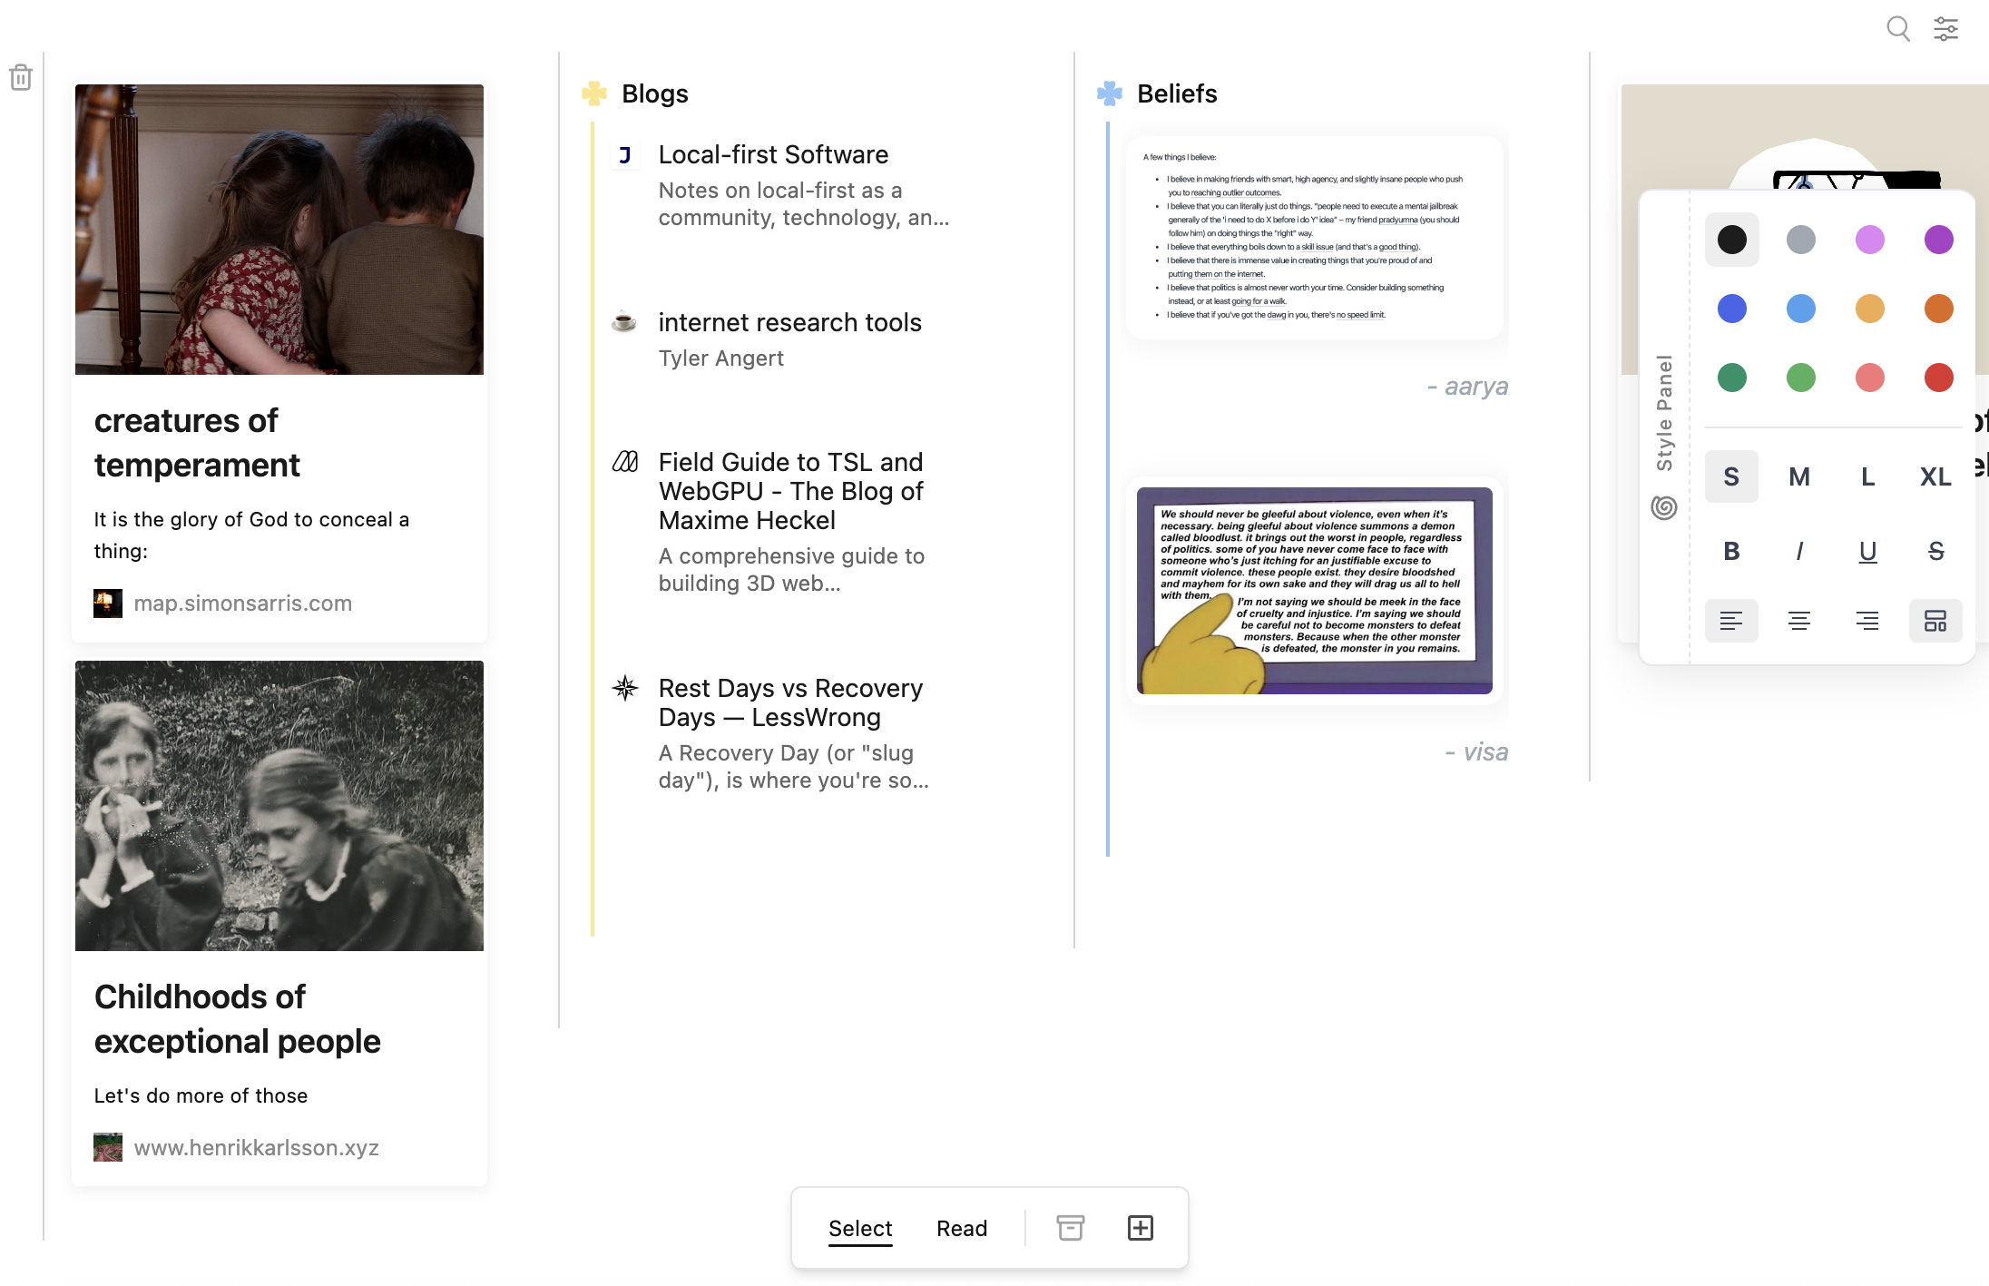The height and width of the screenshot is (1286, 1989).
Task: Select the card layout icon in the Style Panel
Action: (x=1936, y=621)
